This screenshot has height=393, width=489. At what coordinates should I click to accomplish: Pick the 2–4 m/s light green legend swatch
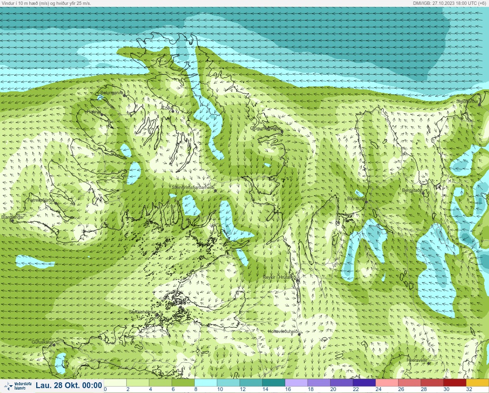[x=137, y=383]
